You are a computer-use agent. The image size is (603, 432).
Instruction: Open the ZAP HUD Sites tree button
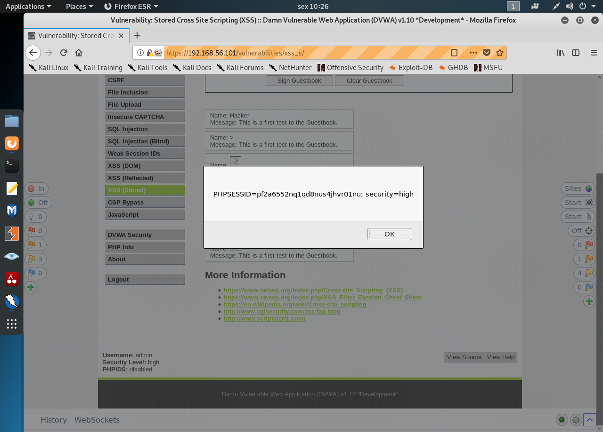[x=578, y=189]
